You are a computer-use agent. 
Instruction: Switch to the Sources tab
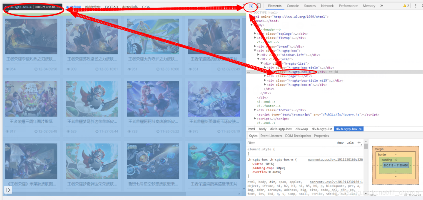[310, 6]
